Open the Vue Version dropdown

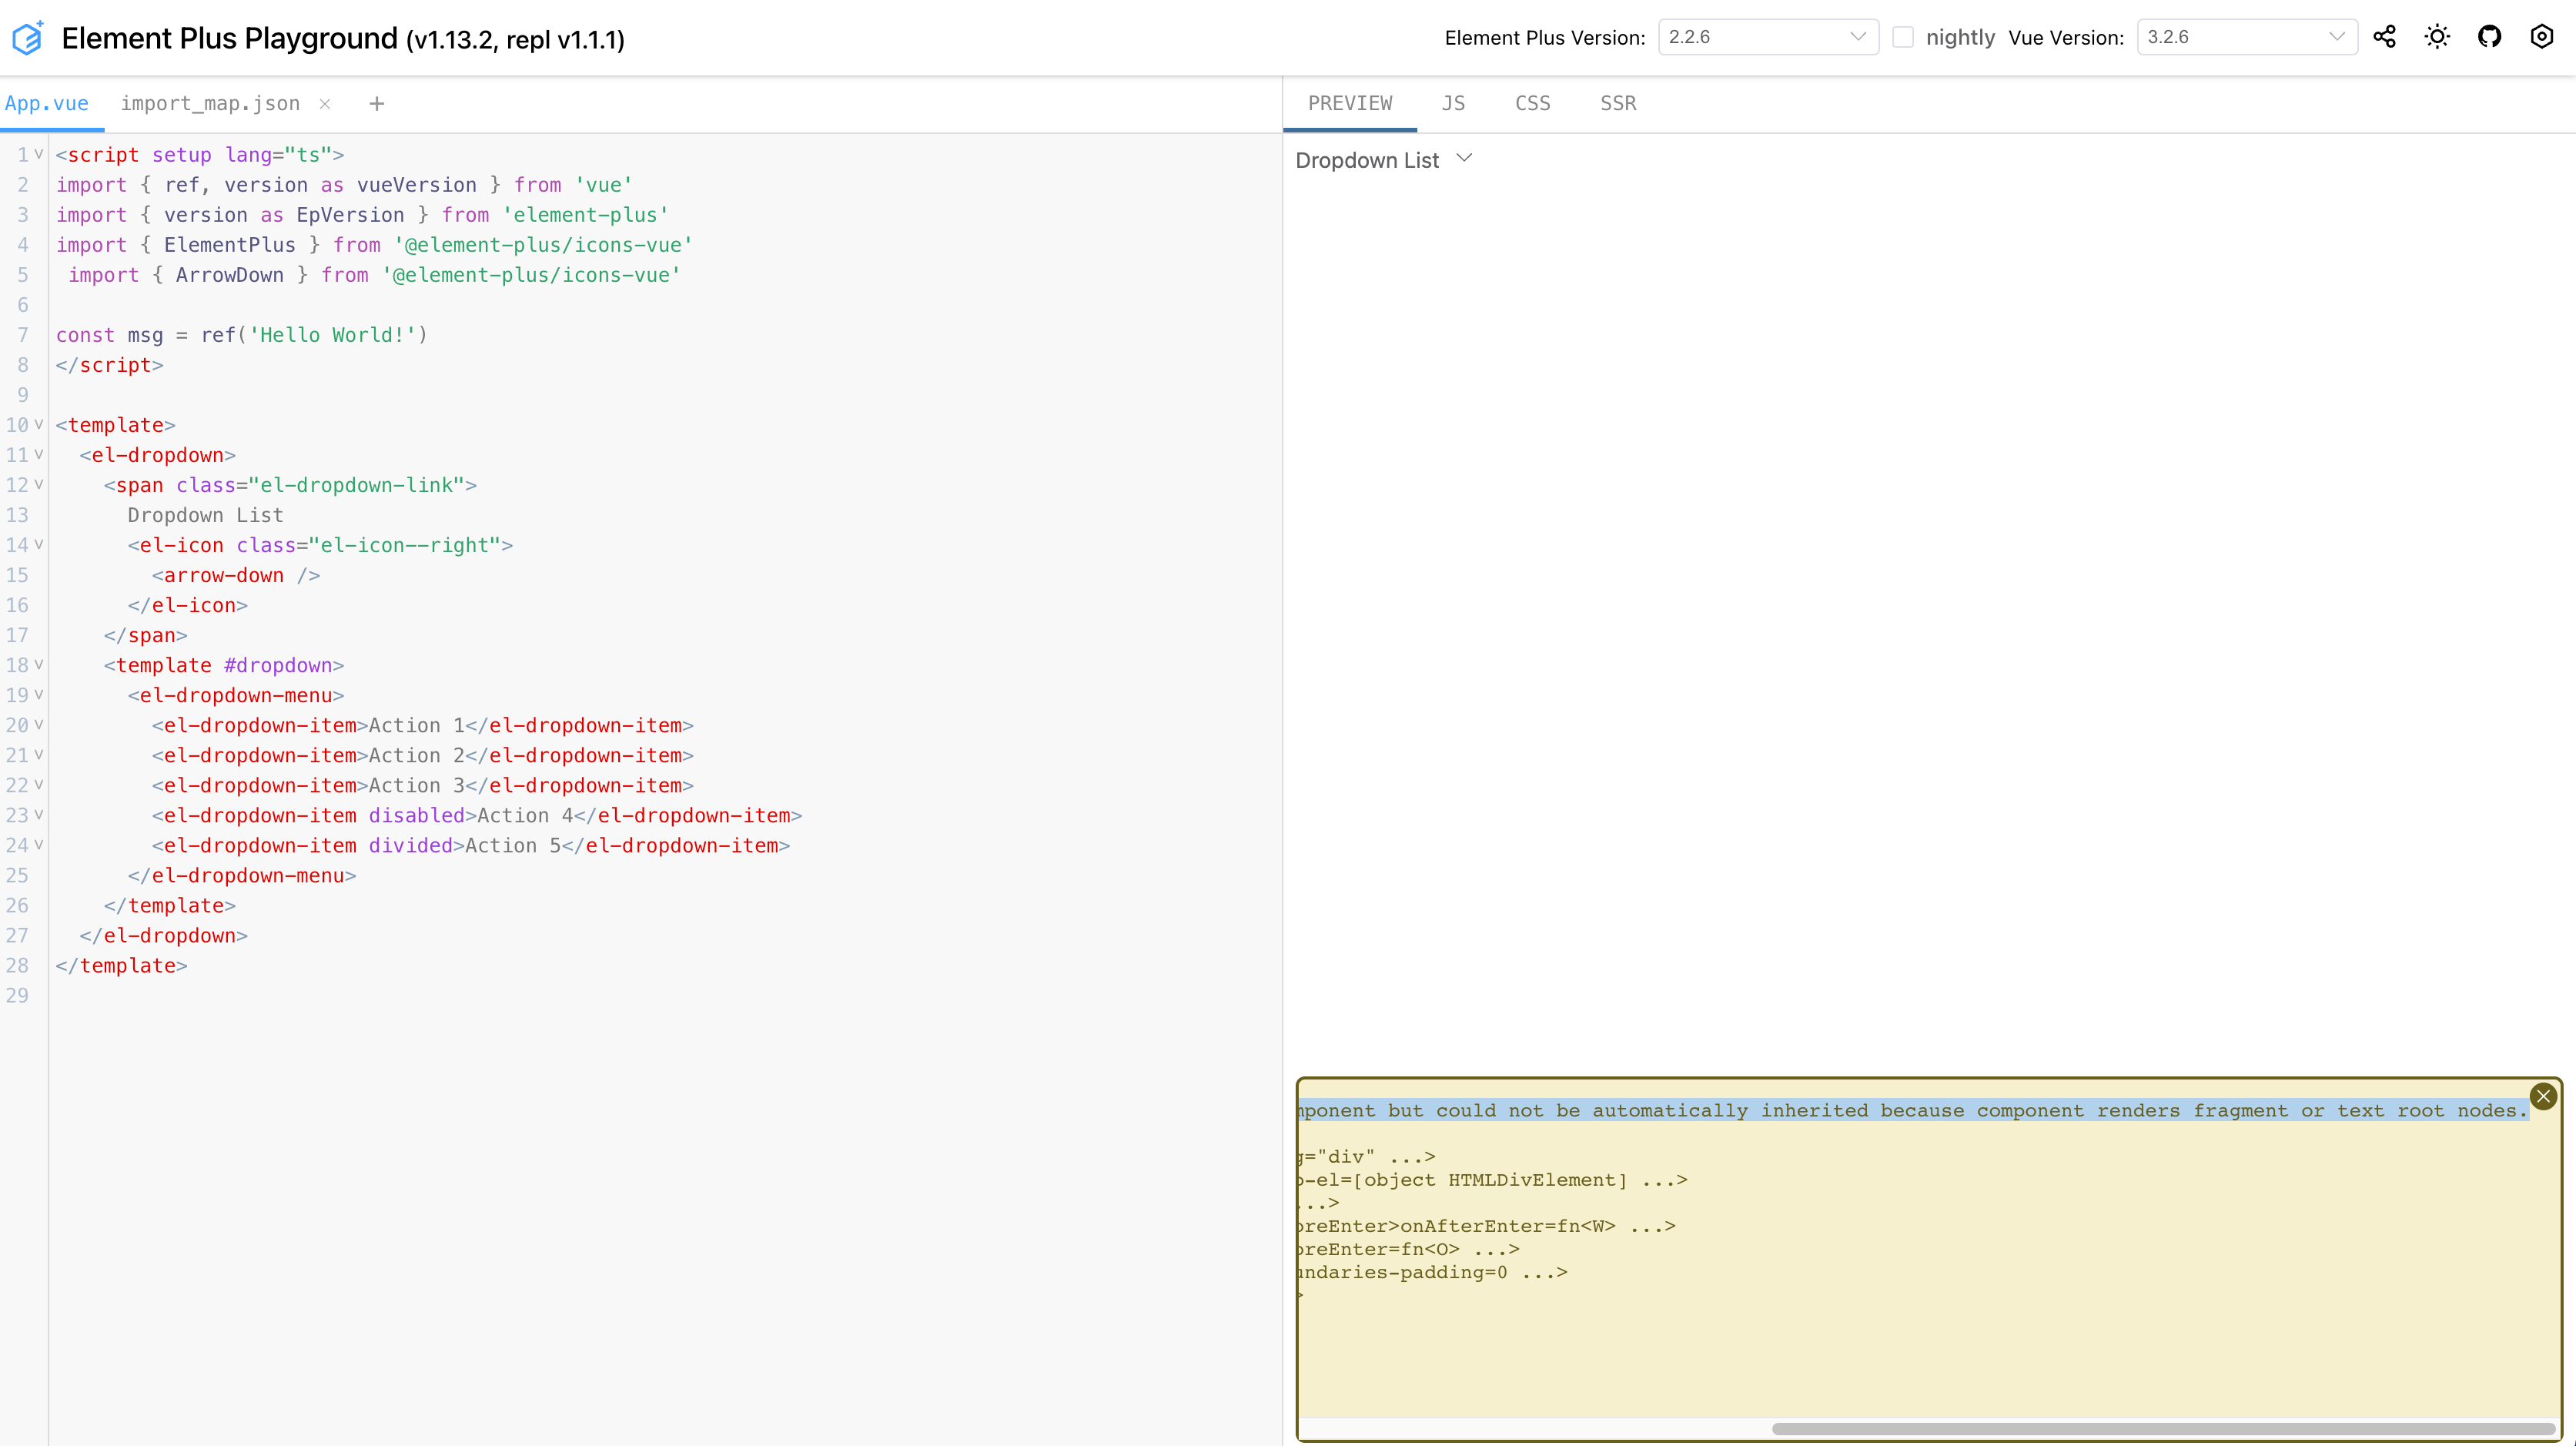point(2246,36)
